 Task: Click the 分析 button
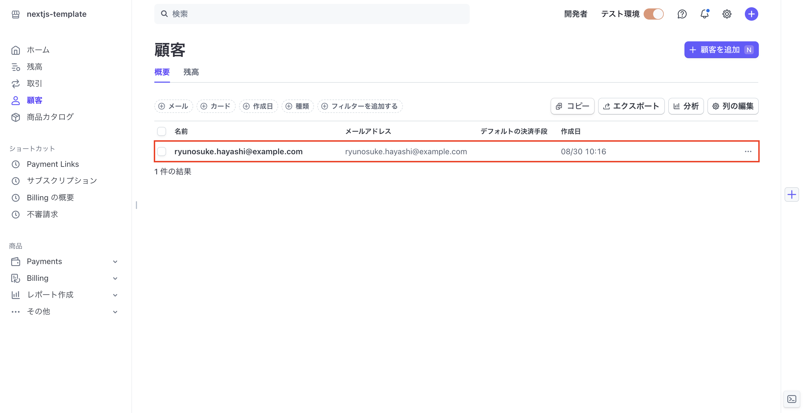click(686, 106)
